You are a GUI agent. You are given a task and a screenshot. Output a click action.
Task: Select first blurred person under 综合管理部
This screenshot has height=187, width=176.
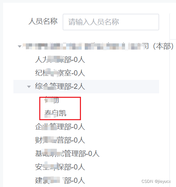[52, 100]
